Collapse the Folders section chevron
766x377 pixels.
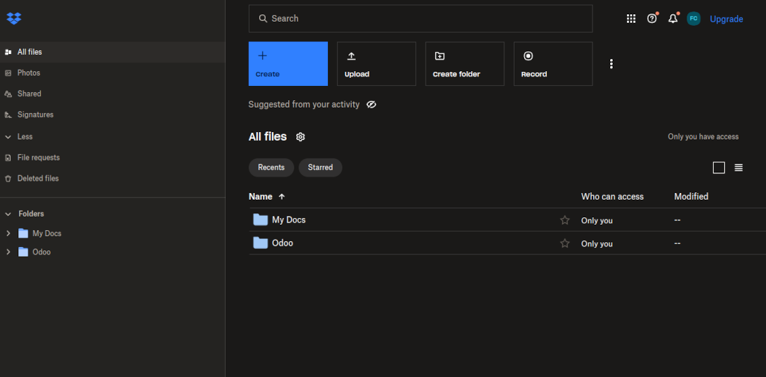coord(8,214)
